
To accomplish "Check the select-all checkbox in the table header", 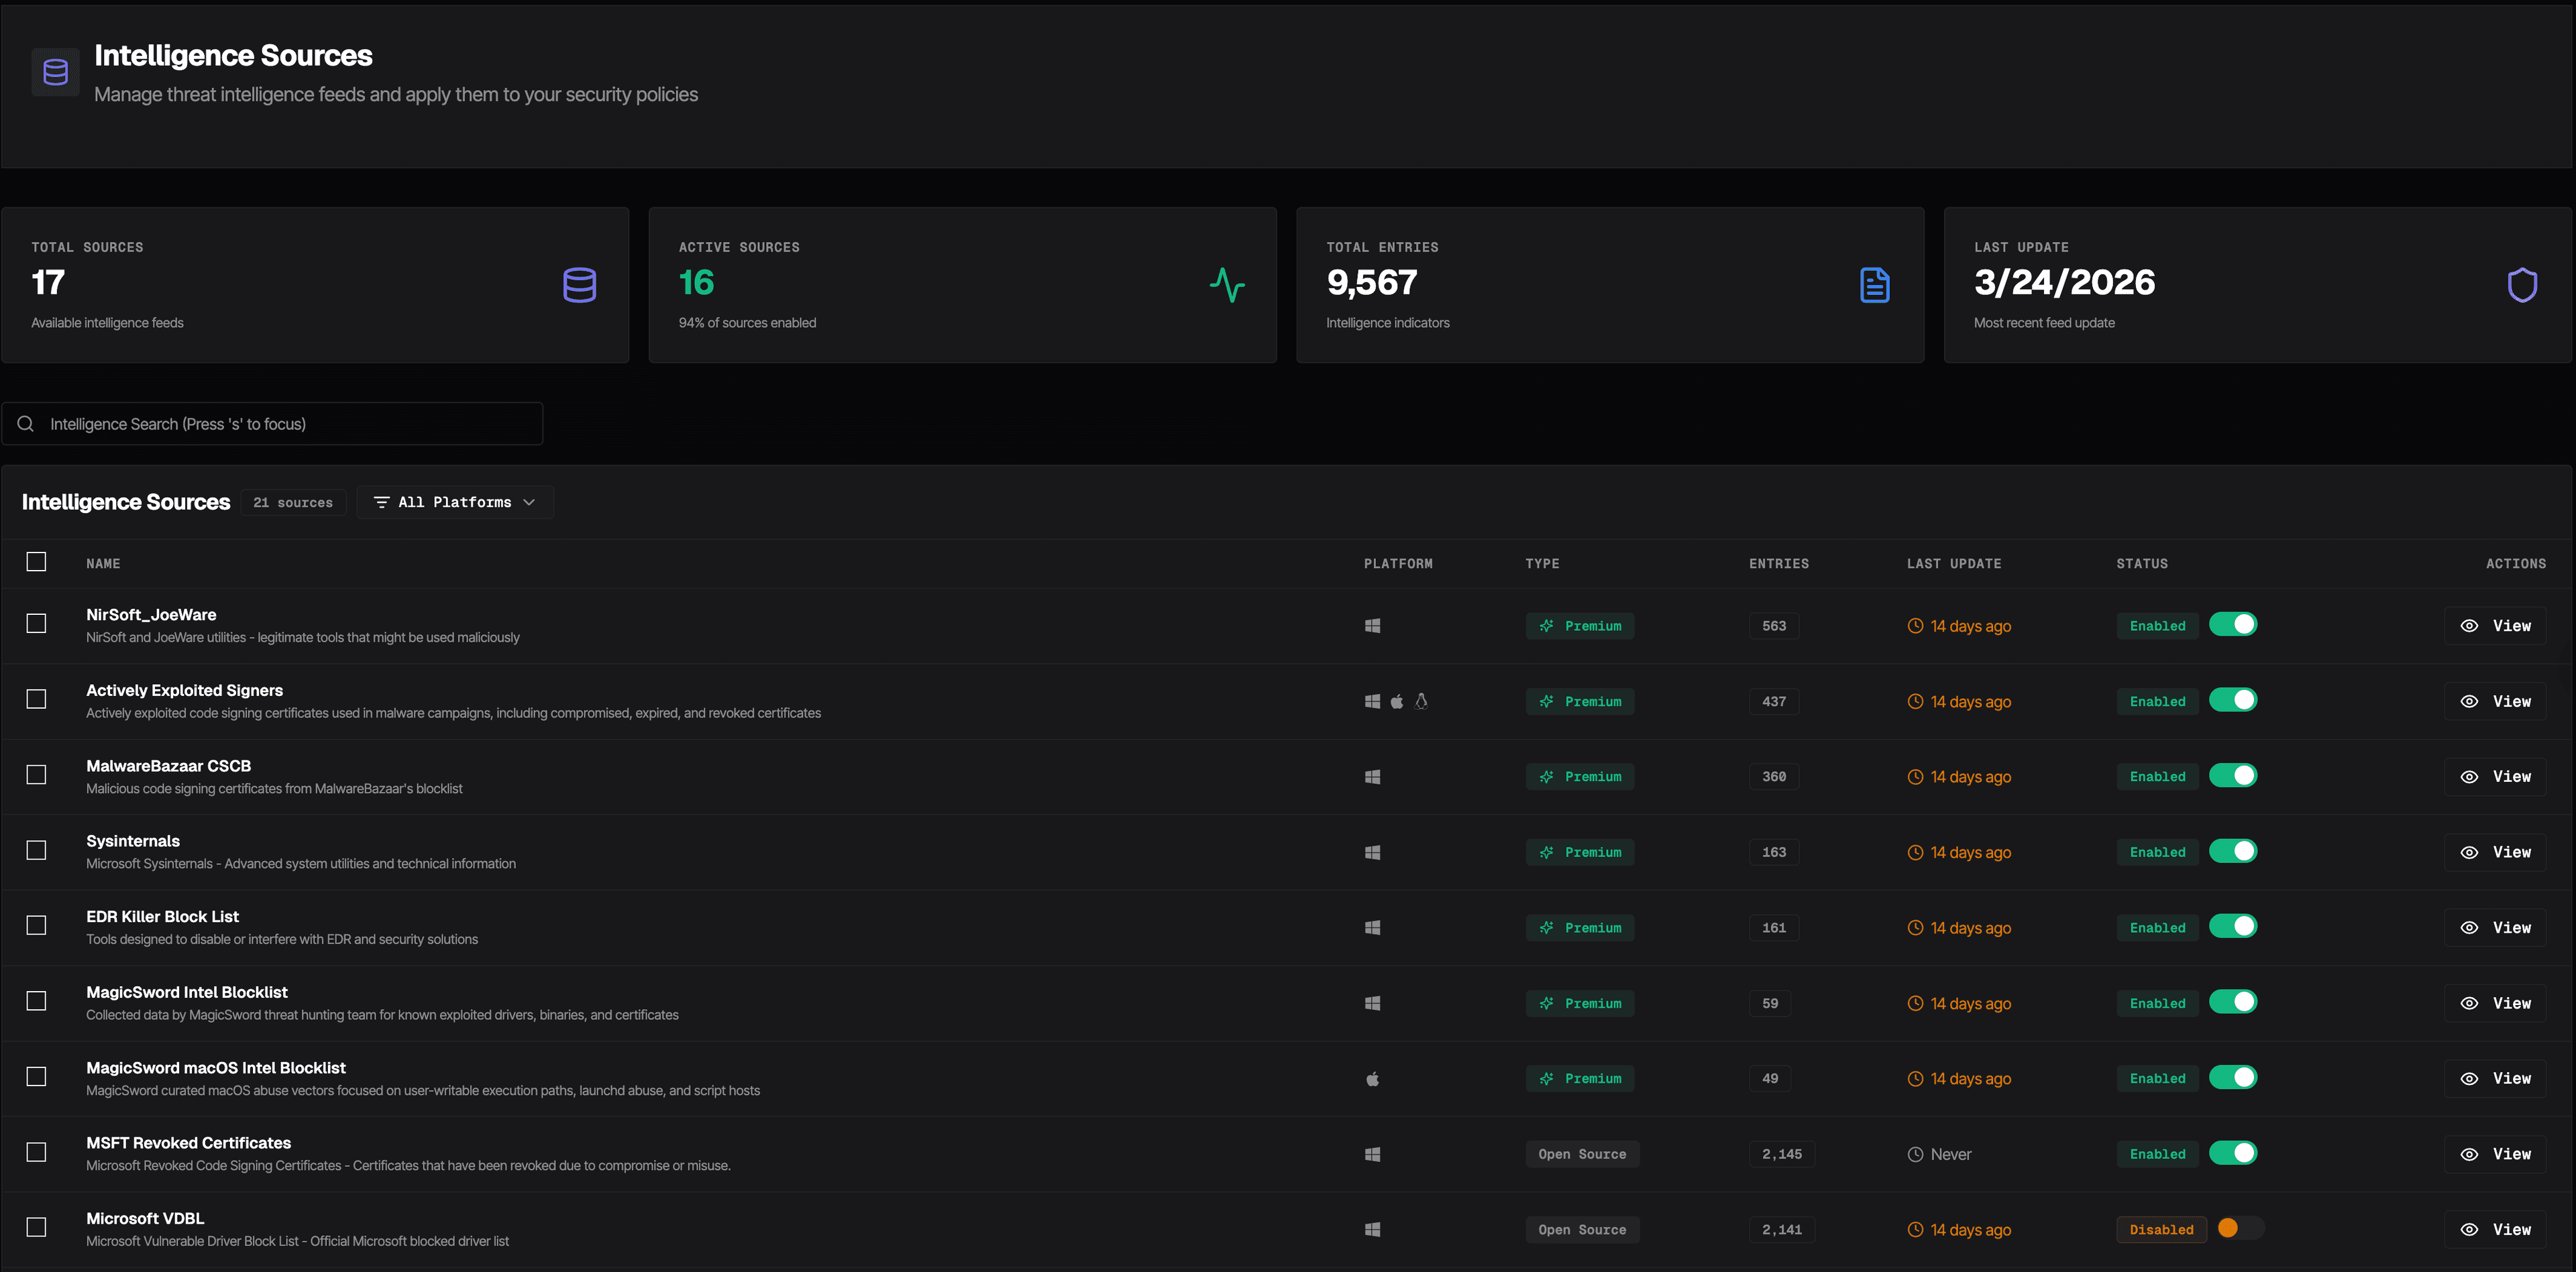I will pyautogui.click(x=36, y=561).
